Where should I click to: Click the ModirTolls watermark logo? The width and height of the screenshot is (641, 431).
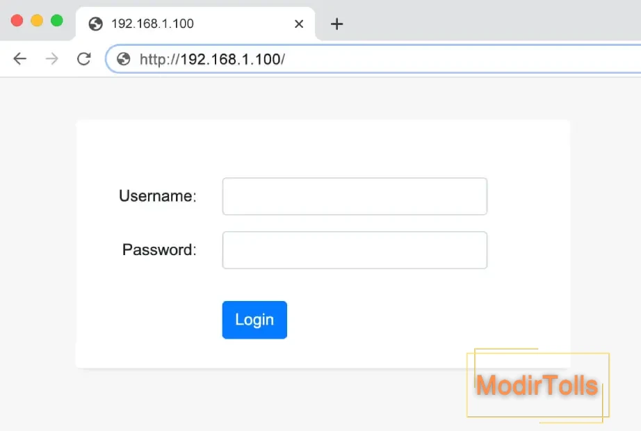pos(537,384)
